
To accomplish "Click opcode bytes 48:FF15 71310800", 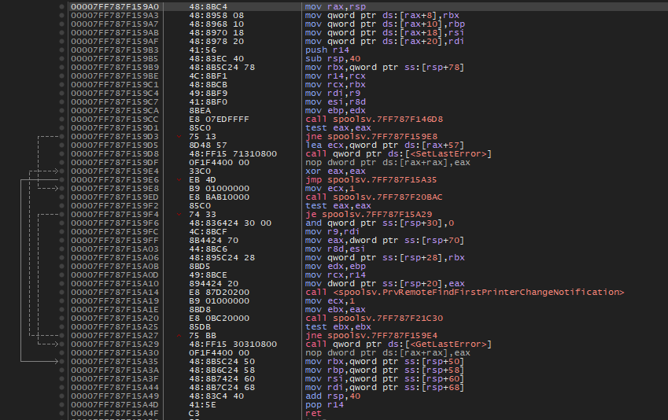I will (x=233, y=154).
